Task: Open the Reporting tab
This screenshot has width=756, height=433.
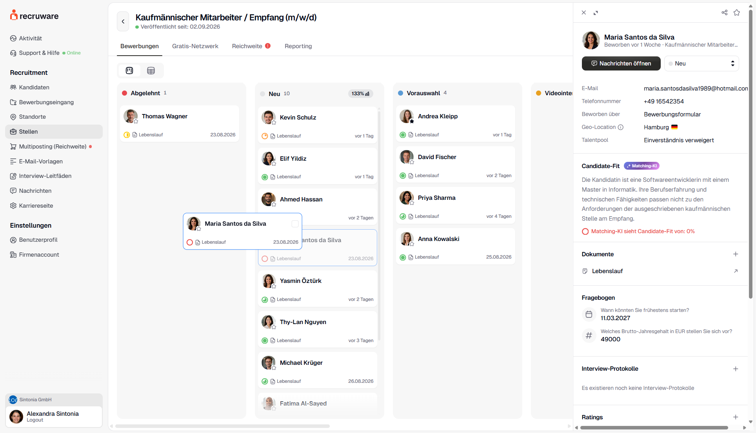Action: (298, 46)
